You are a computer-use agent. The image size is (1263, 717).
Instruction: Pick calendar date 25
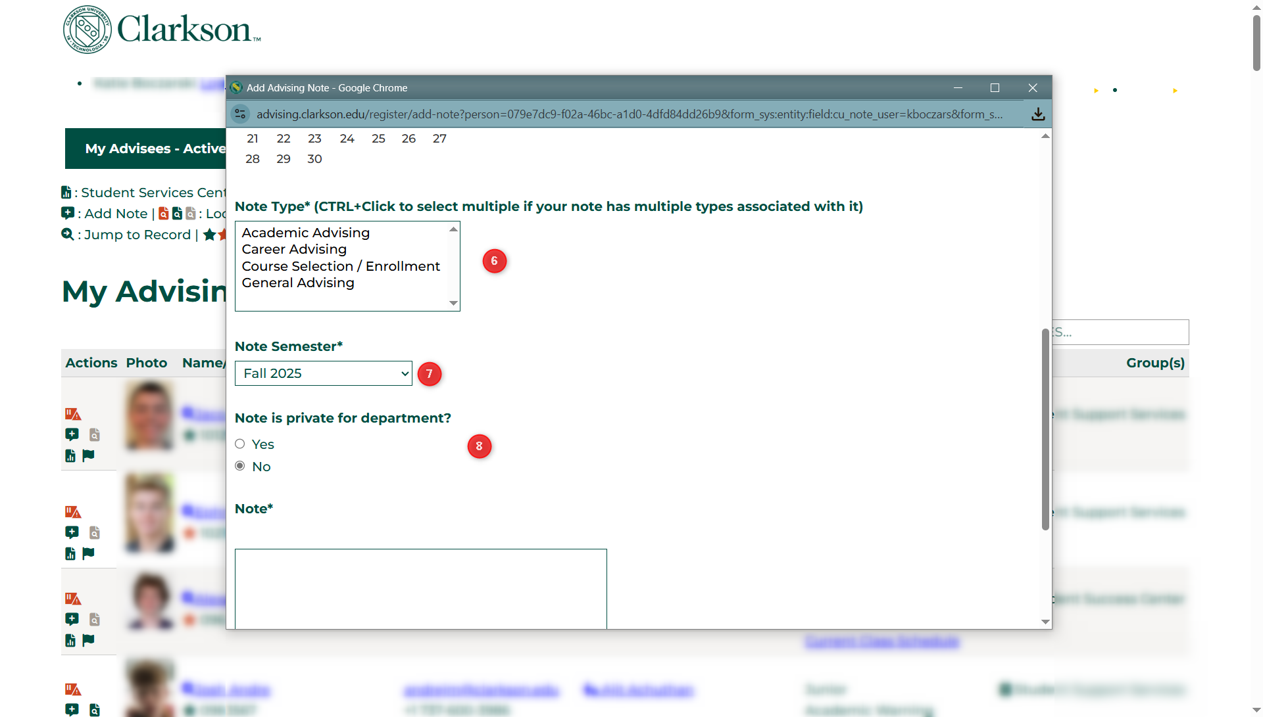point(378,139)
